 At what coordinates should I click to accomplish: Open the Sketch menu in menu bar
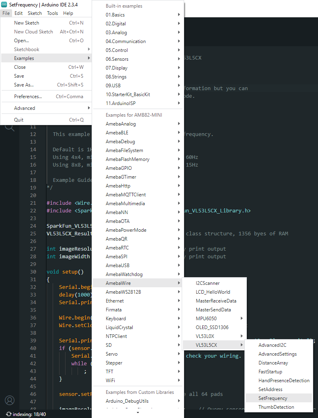(x=35, y=13)
